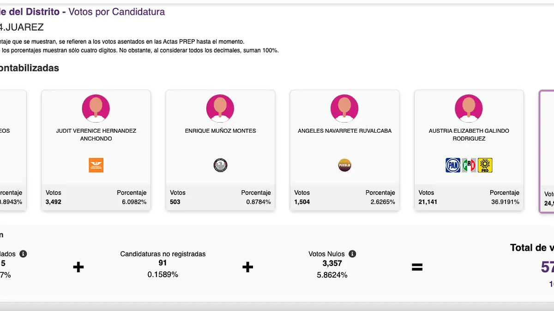Click the yellow PRD party logo
The width and height of the screenshot is (554, 311).
pos(485,165)
